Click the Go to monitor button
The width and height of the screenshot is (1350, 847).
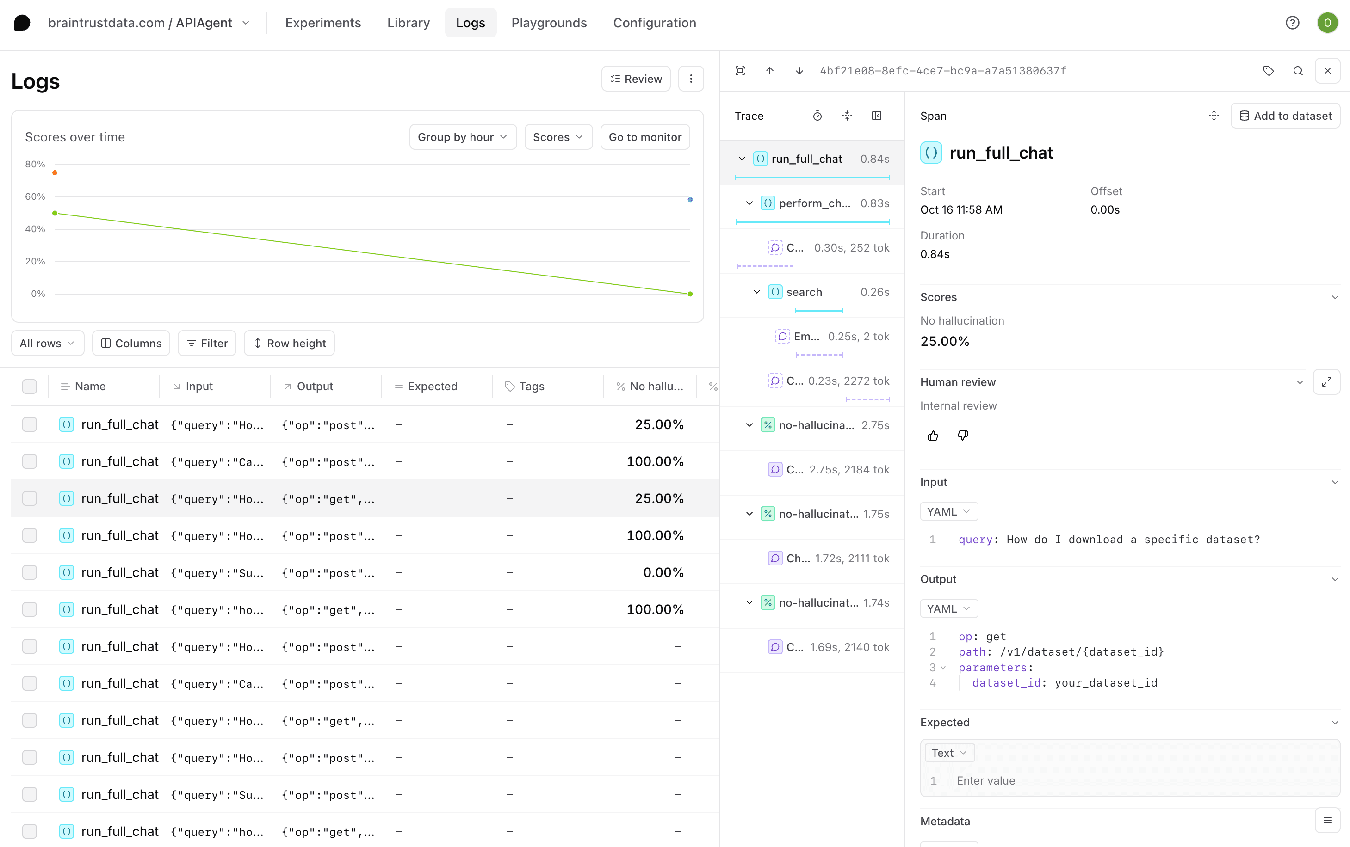(x=645, y=137)
